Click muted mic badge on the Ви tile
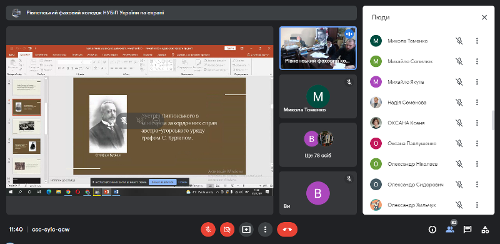This screenshot has width=500, height=244. [349, 179]
